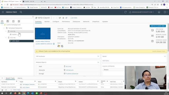Click Install VMware Tools link in warning
169x95 pixels.
(x=159, y=51)
